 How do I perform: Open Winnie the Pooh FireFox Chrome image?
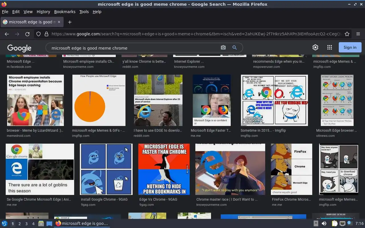pos(291,169)
